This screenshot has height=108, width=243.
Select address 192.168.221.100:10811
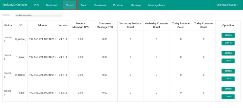[x=42, y=93]
